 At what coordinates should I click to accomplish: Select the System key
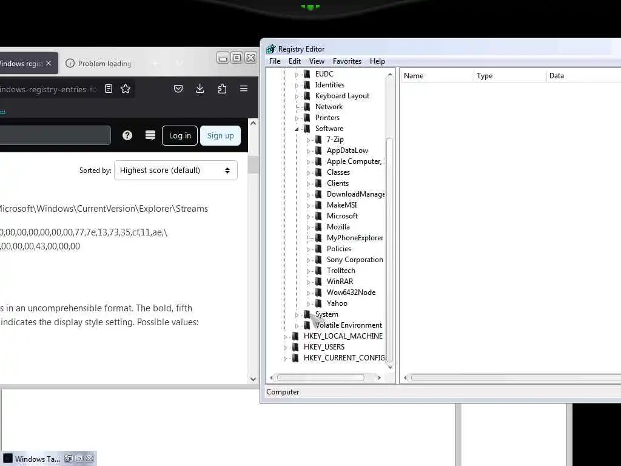326,314
